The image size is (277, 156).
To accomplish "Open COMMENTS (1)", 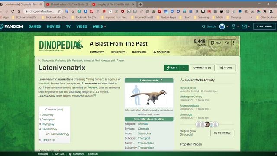I will click(x=202, y=68).
